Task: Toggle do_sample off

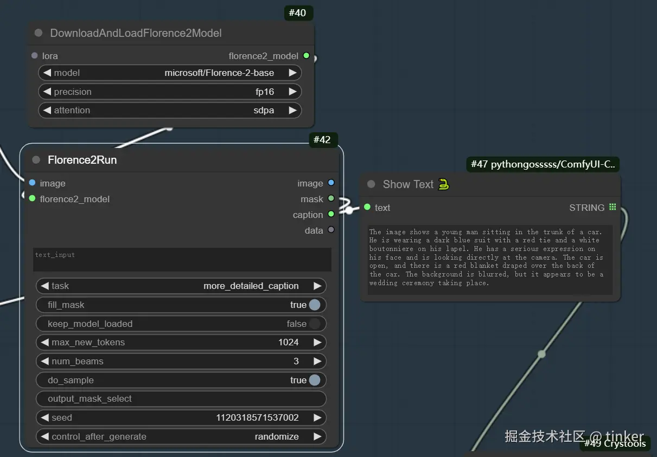Action: tap(315, 380)
